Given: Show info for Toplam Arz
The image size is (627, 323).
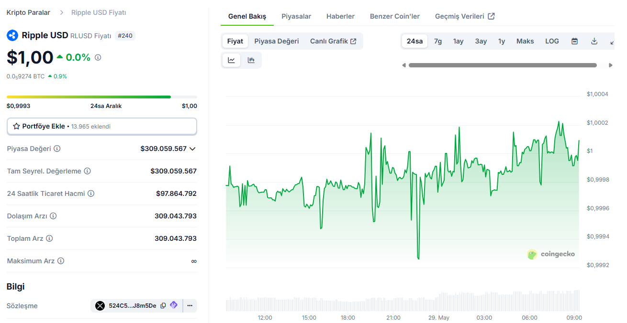Looking at the screenshot, I should tap(49, 238).
